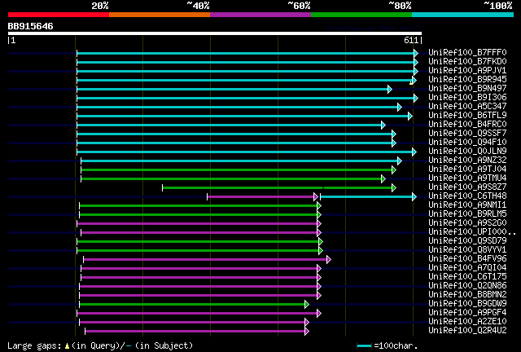521x352 pixels.
Task: Select the UniRef100_B9GDW9 label
Action: point(467,304)
